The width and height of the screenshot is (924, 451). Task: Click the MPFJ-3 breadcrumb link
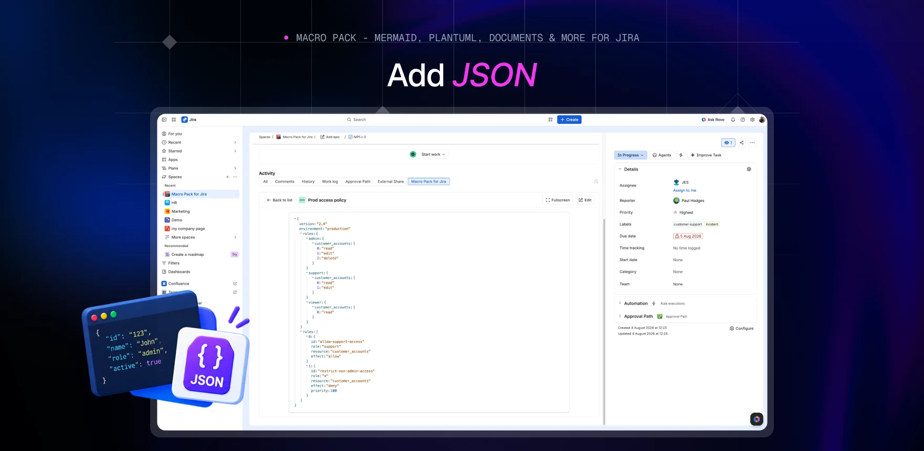(x=357, y=137)
